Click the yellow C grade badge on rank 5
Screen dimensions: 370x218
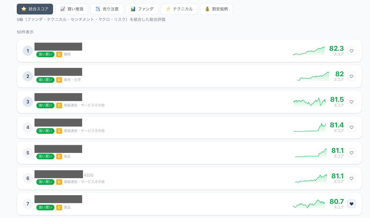[x=59, y=156]
